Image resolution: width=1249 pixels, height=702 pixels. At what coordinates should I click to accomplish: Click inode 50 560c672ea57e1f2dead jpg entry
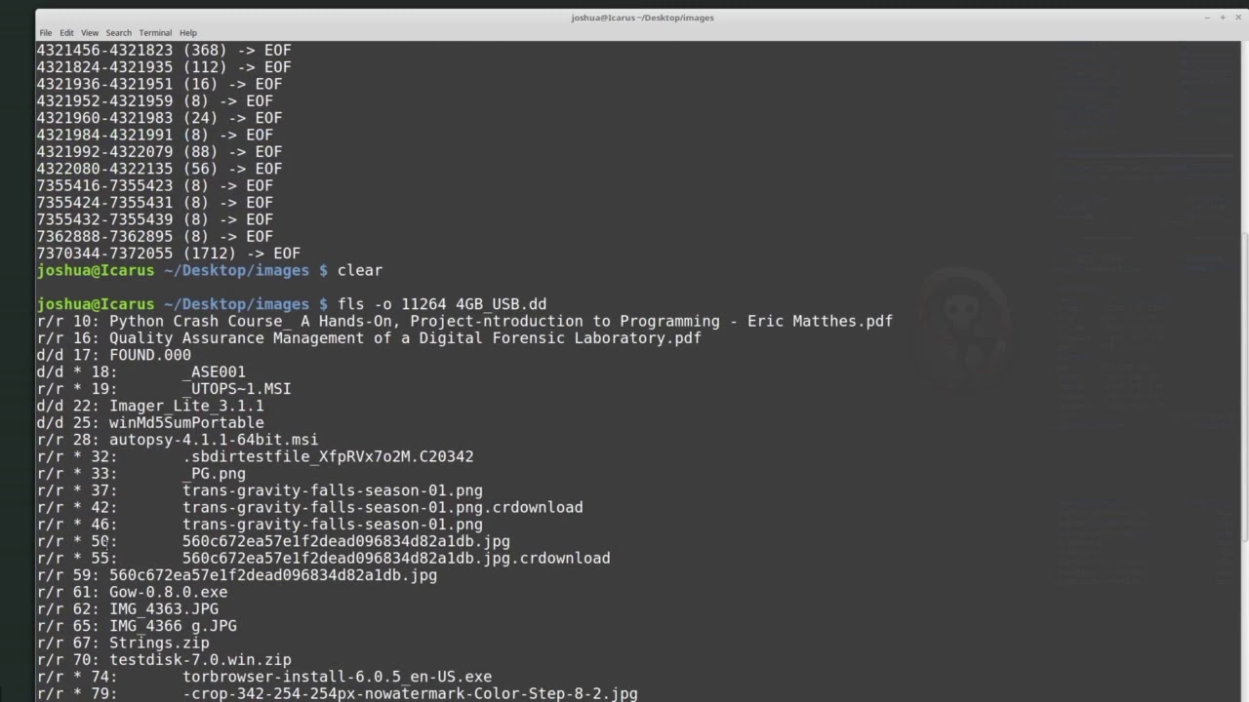[273, 541]
